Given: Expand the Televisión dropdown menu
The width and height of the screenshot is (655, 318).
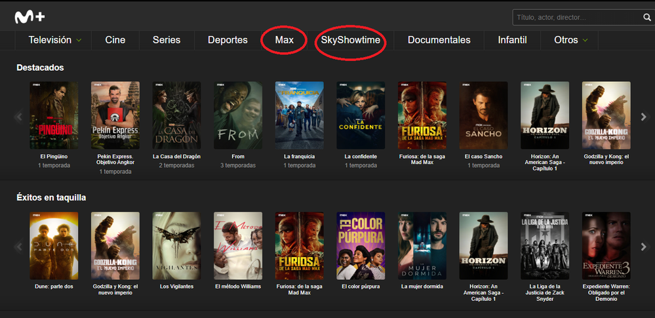Looking at the screenshot, I should pyautogui.click(x=55, y=40).
